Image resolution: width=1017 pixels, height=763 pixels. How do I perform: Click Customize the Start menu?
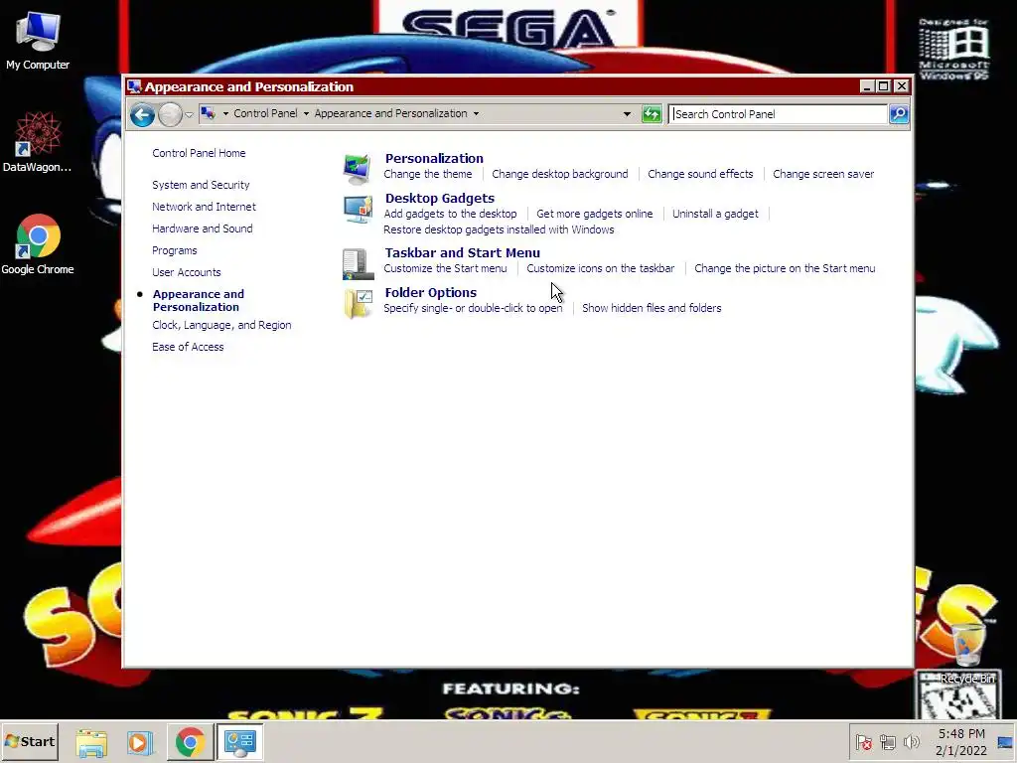click(445, 268)
